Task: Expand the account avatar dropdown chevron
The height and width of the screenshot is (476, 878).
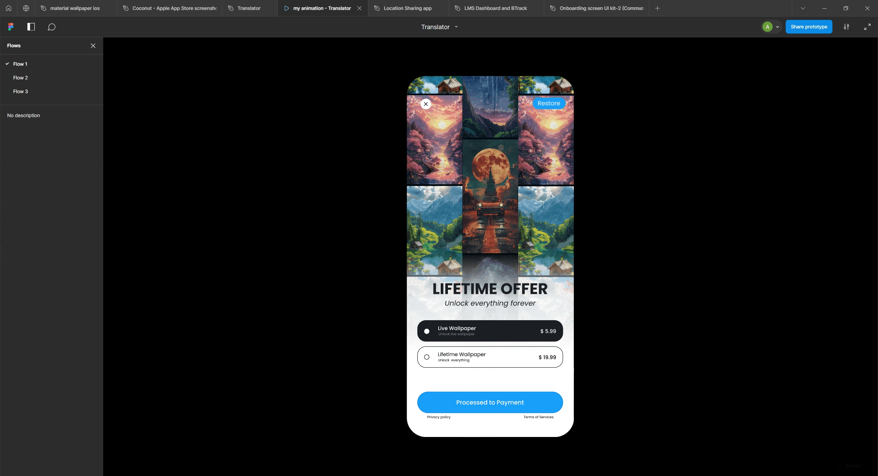Action: point(777,27)
